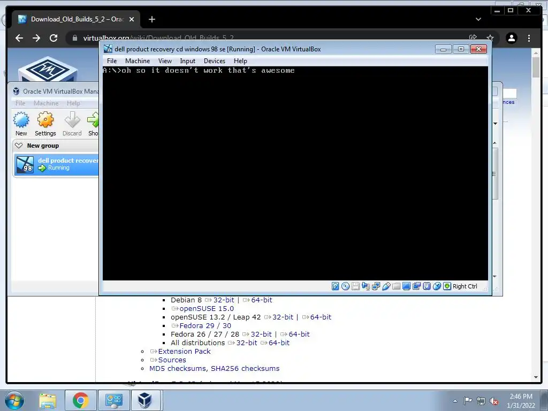
Task: Open the Chrome tab search dropdown arrow
Action: [x=478, y=19]
